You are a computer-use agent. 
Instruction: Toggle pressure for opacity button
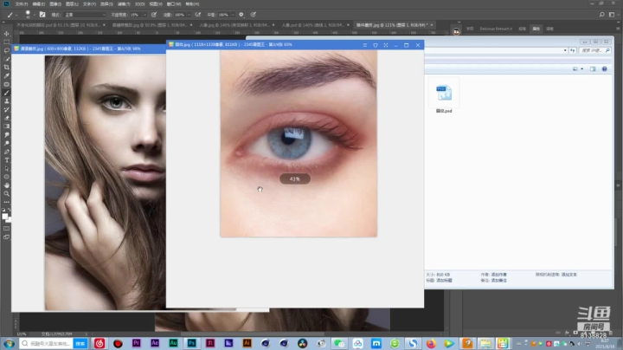coord(154,15)
